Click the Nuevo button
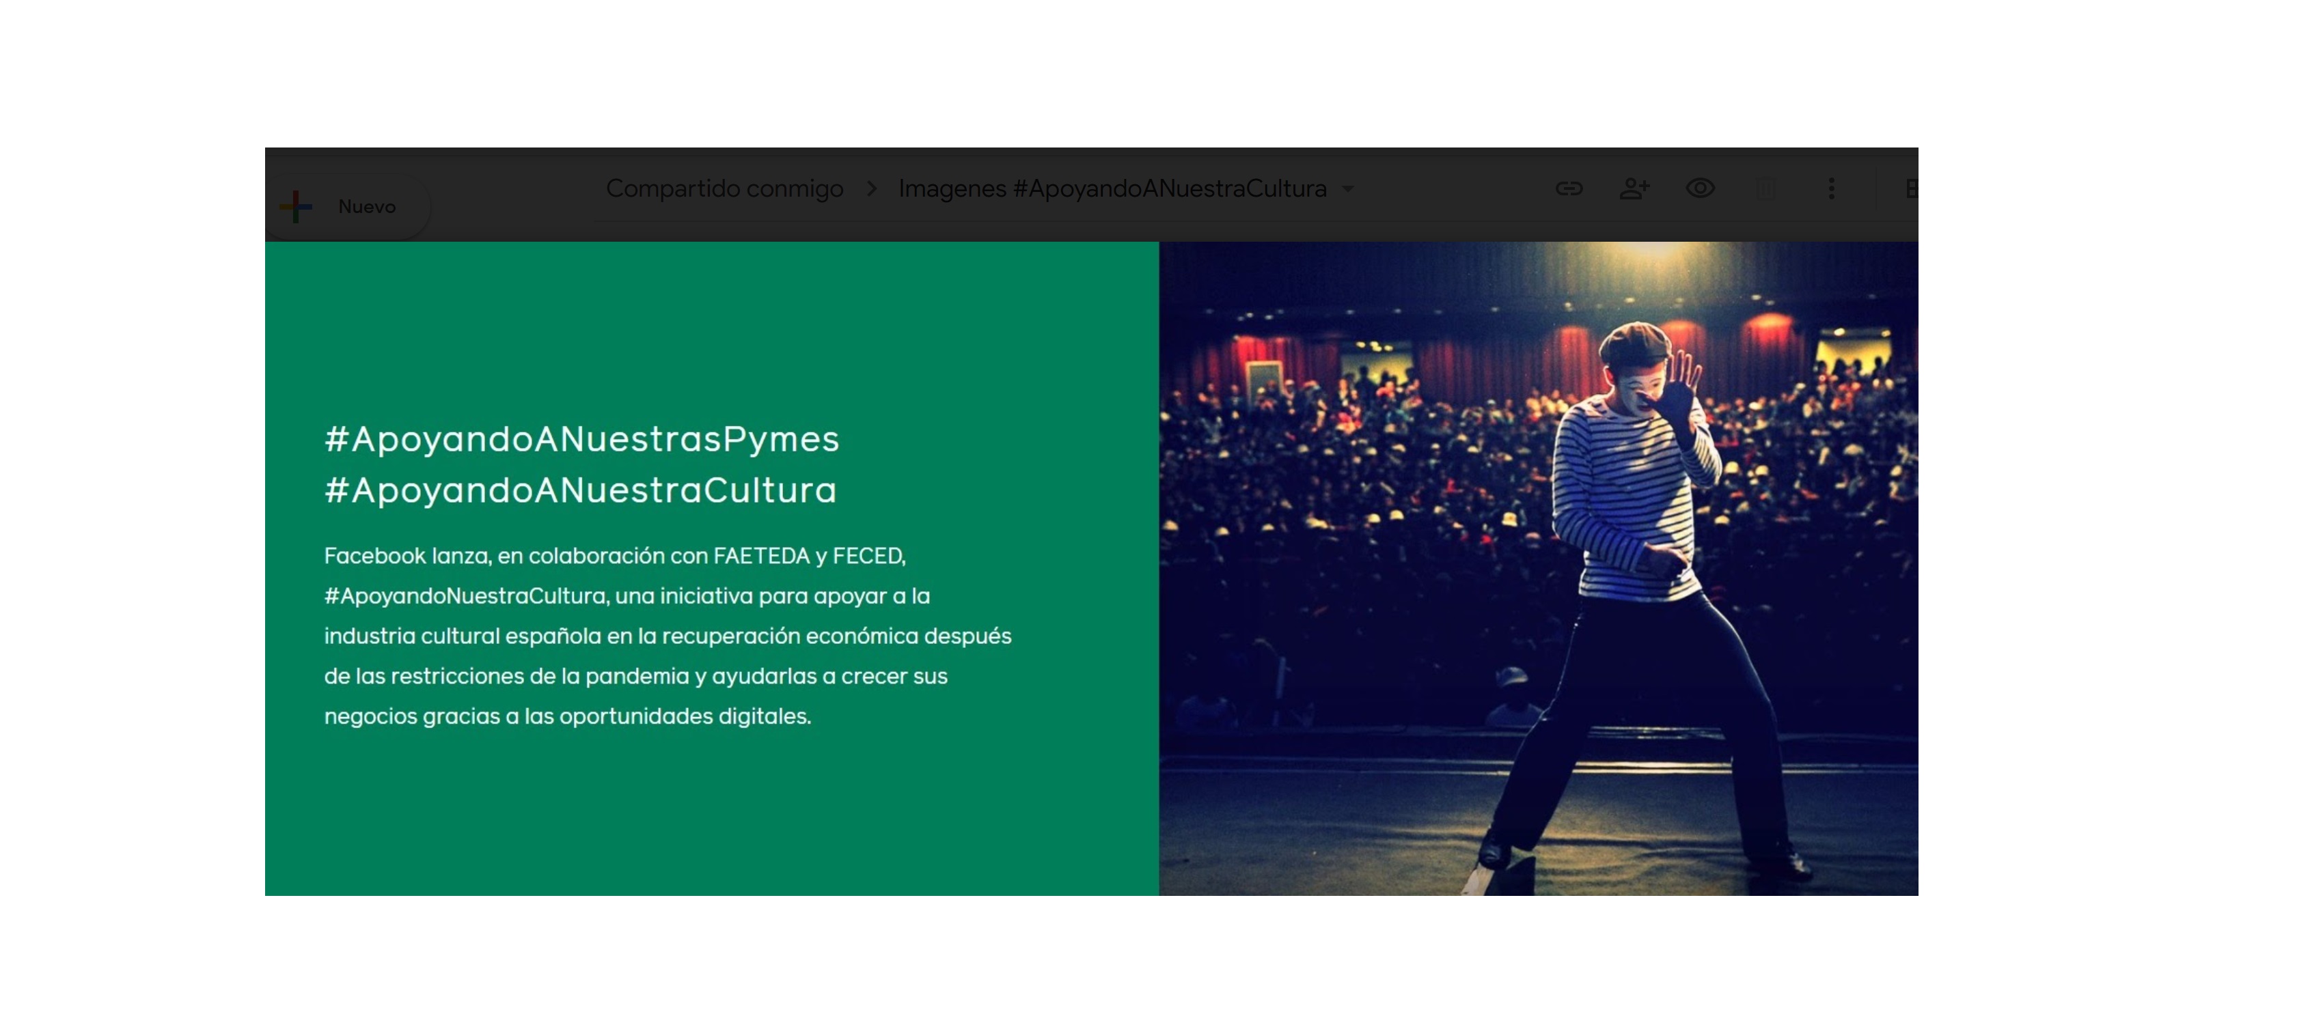 (x=348, y=206)
